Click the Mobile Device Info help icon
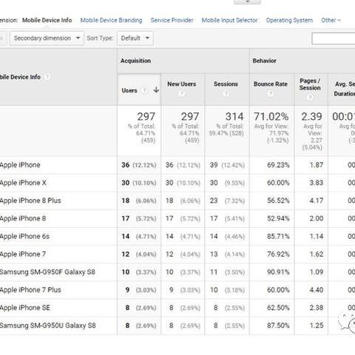Viewport: 355px width, 355px height. tap(47, 77)
